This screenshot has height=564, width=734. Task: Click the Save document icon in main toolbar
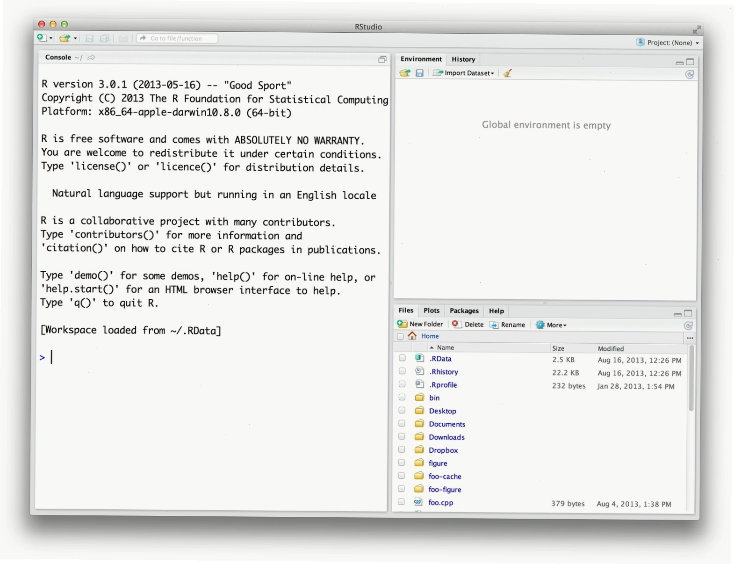(x=89, y=38)
